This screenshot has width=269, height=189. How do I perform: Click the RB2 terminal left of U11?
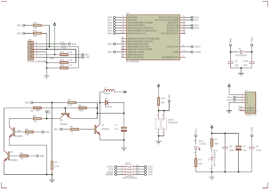(x=114, y=44)
